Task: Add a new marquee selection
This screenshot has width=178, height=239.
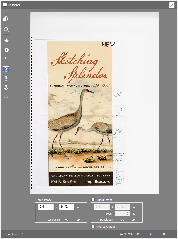Action: 6,49
